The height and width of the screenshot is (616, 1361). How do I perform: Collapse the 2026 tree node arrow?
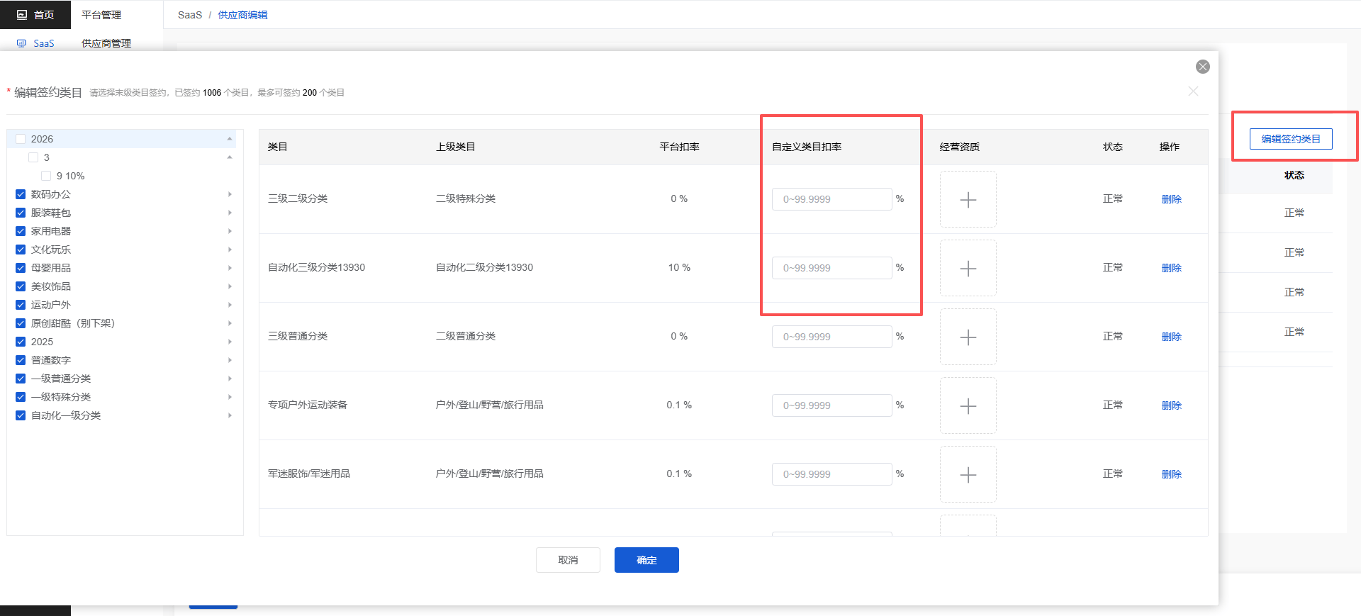pos(230,139)
